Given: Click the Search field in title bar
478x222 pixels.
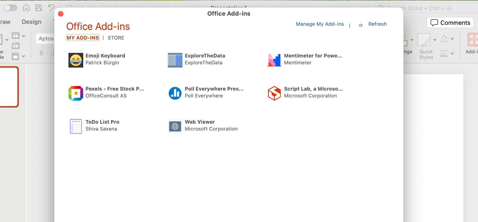Looking at the screenshot, I should [x=427, y=8].
